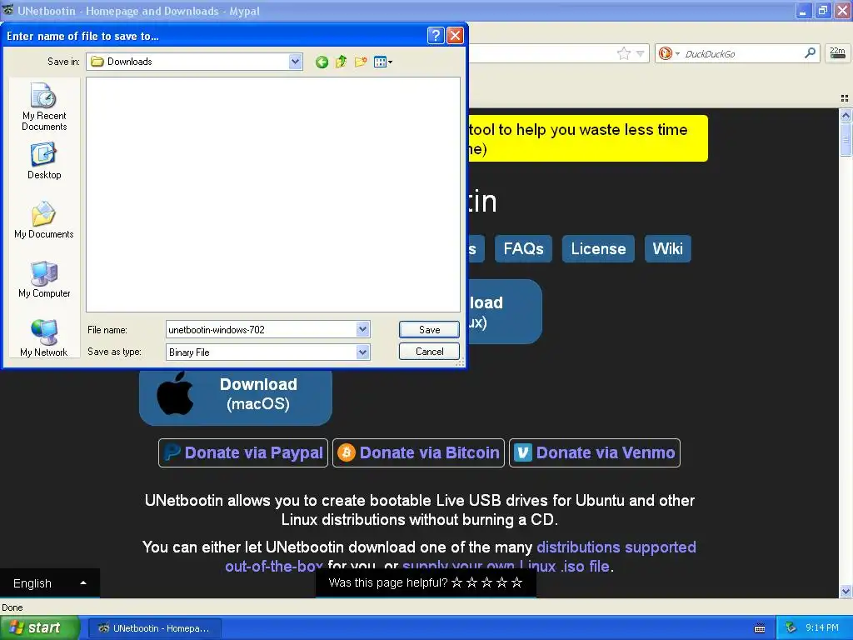Create a new folder icon
Screen dimensions: 853x640
coord(361,62)
